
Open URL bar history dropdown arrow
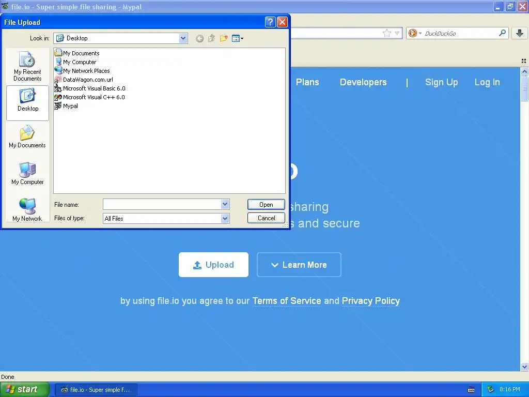click(x=397, y=33)
